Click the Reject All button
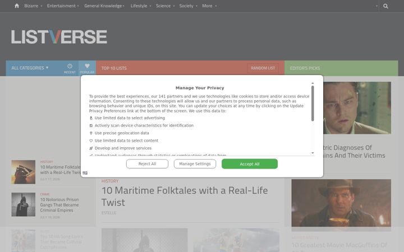 [147, 164]
